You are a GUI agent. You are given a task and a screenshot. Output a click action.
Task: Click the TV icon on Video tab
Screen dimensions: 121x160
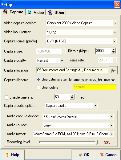click(x=30, y=12)
